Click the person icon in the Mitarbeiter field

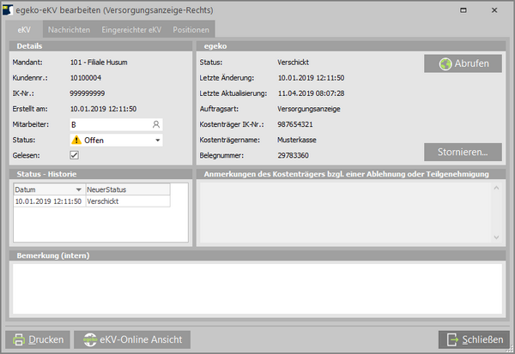(x=156, y=124)
